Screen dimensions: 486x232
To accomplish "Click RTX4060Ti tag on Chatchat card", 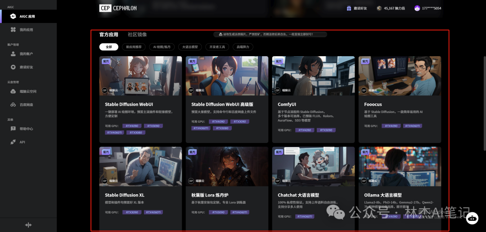I will [305, 217].
